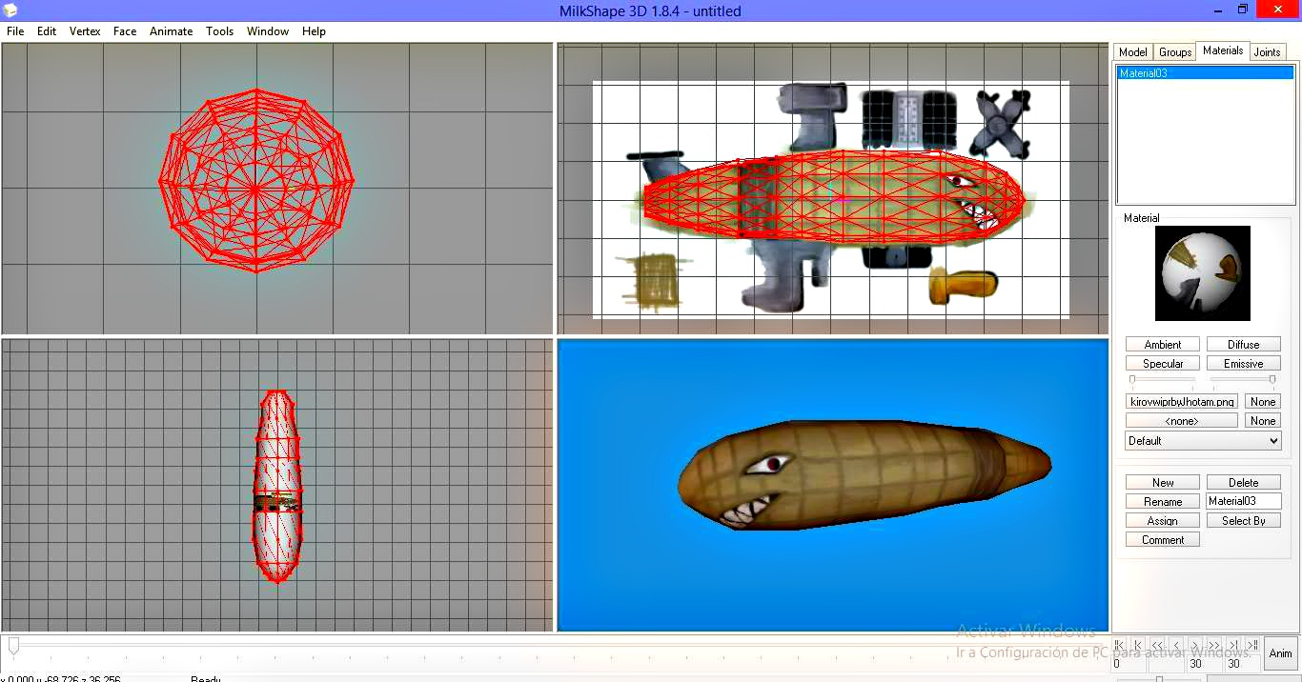Jump to the first frame
This screenshot has height=682, width=1302.
click(x=1119, y=644)
